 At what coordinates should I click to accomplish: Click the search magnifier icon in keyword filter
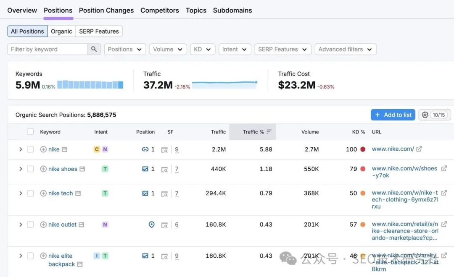(x=94, y=49)
